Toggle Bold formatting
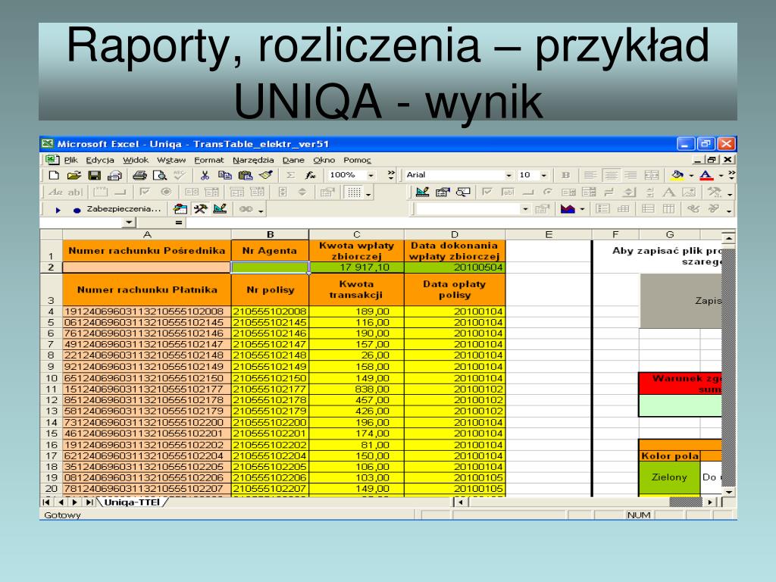Image resolution: width=776 pixels, height=582 pixels. (565, 175)
